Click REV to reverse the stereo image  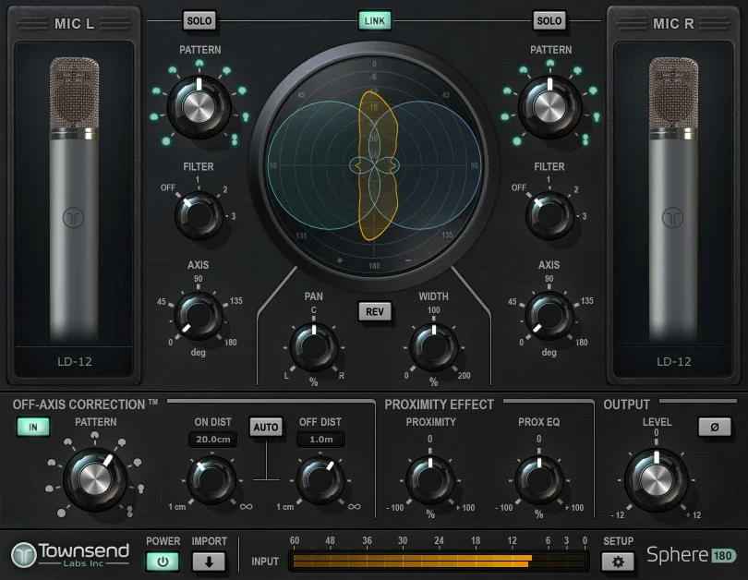(374, 312)
